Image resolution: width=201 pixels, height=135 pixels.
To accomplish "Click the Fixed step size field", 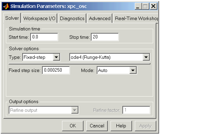I will [x=56, y=70].
